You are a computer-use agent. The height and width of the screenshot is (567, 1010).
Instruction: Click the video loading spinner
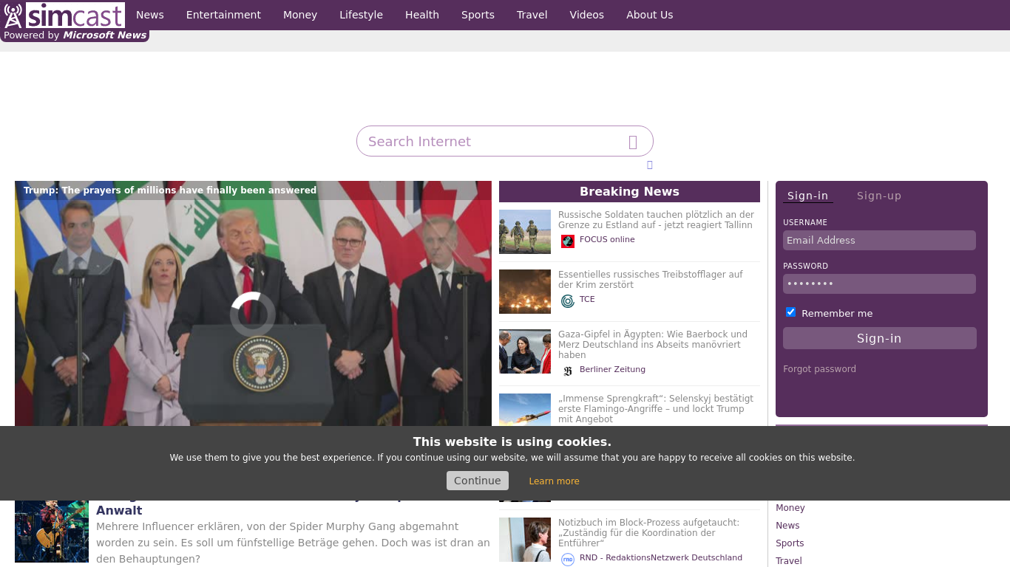click(253, 315)
